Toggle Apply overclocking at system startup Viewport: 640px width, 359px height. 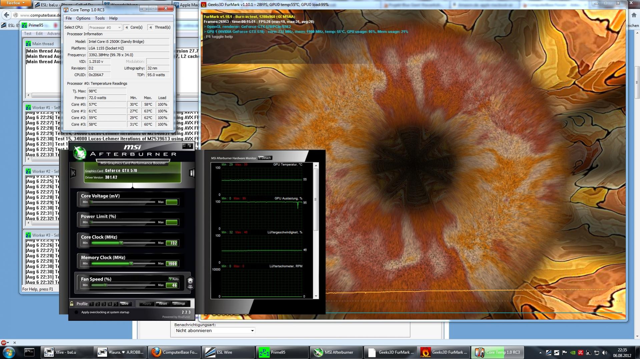[76, 312]
